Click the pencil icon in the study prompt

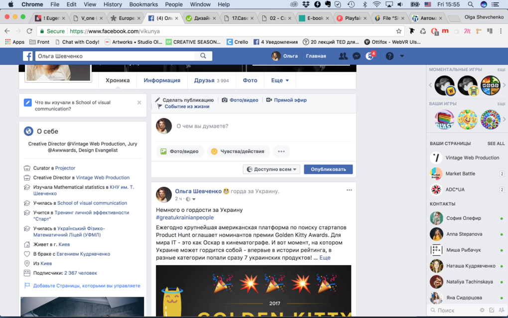point(27,103)
